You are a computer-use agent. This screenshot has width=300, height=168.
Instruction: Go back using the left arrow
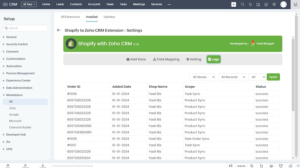click(59, 30)
